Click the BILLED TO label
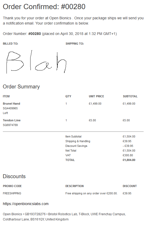The image size is (147, 228). [10, 44]
